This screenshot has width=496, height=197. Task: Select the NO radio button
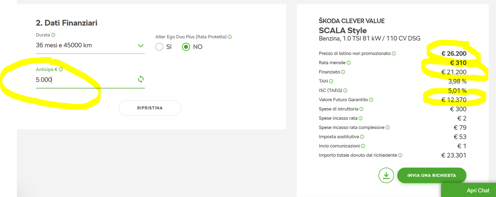tap(186, 47)
